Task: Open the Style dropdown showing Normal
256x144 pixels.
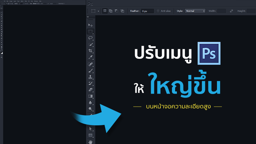Action: click(x=195, y=11)
